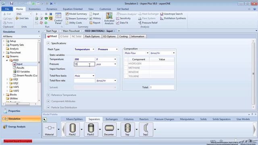The image size is (258, 145).
Task: Open Equation Oriented ribbon tab
Action: [73, 9]
